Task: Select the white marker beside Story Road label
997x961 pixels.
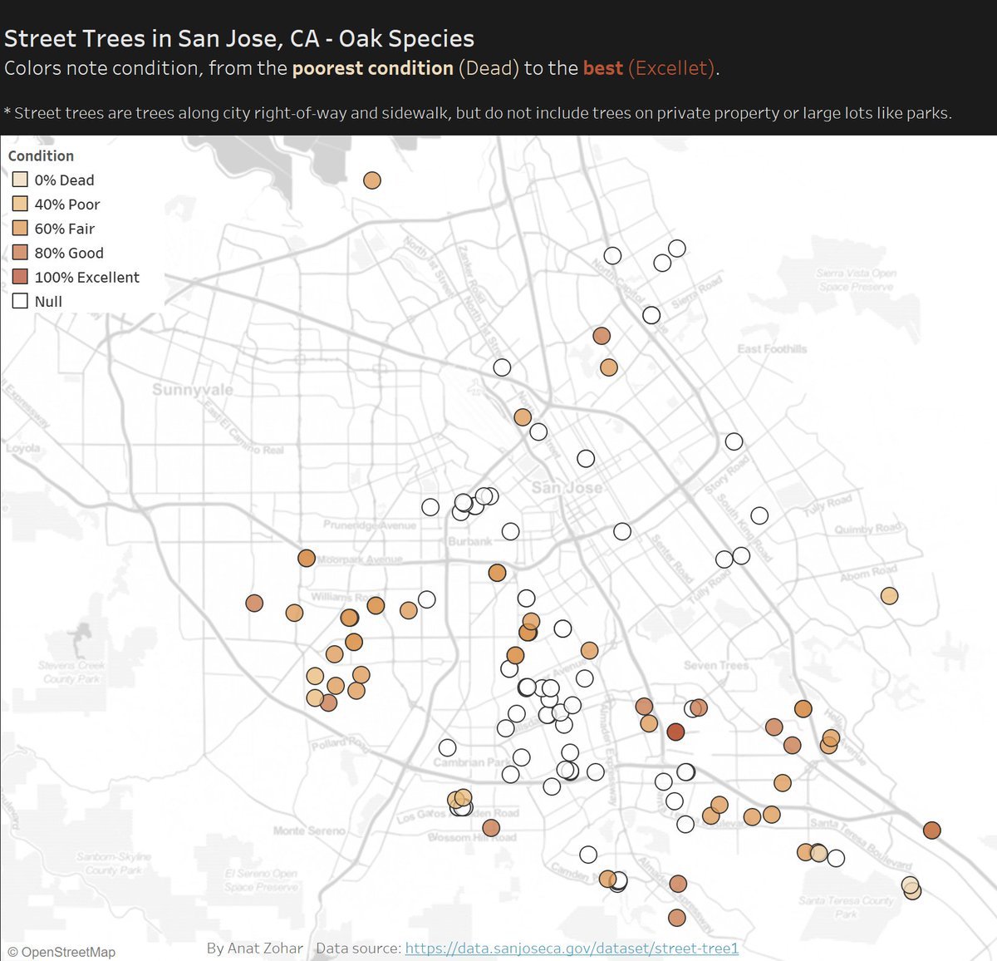Action: point(734,441)
